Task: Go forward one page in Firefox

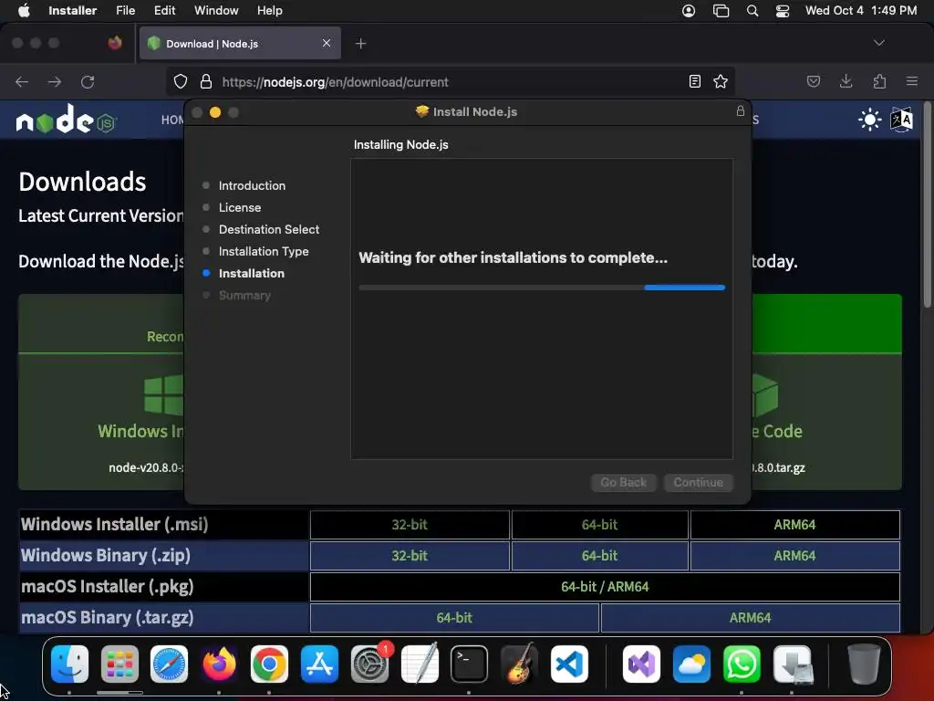Action: (55, 81)
